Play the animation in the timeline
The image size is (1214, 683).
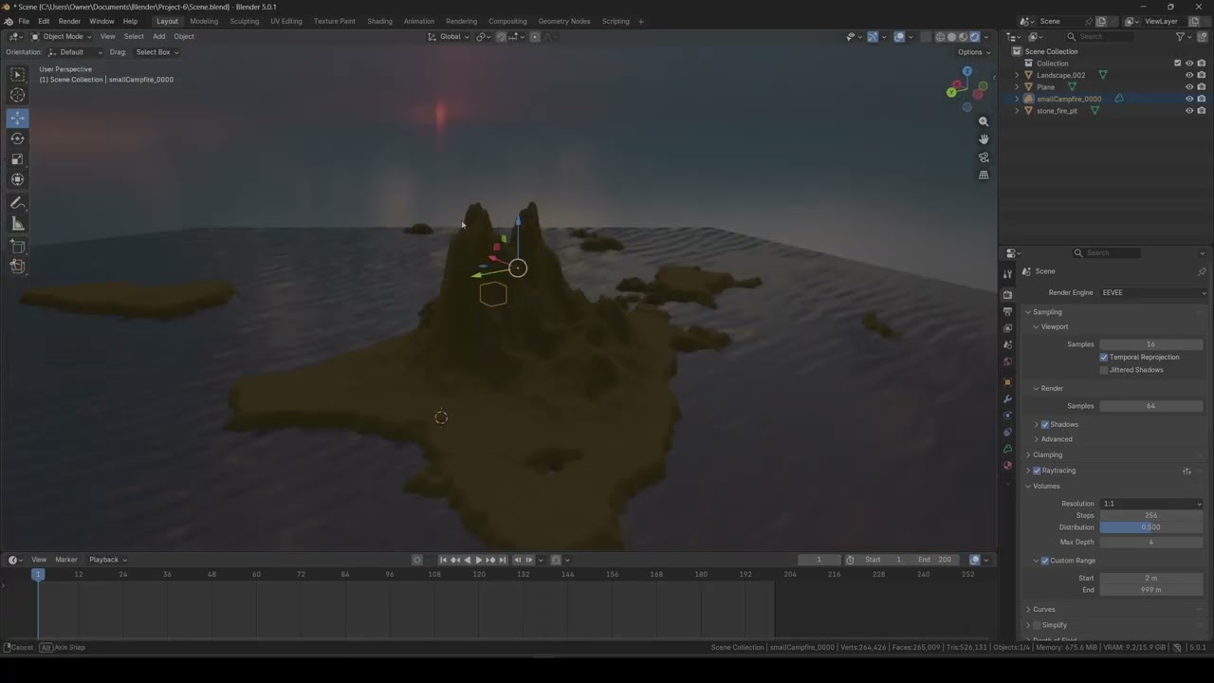pyautogui.click(x=478, y=560)
